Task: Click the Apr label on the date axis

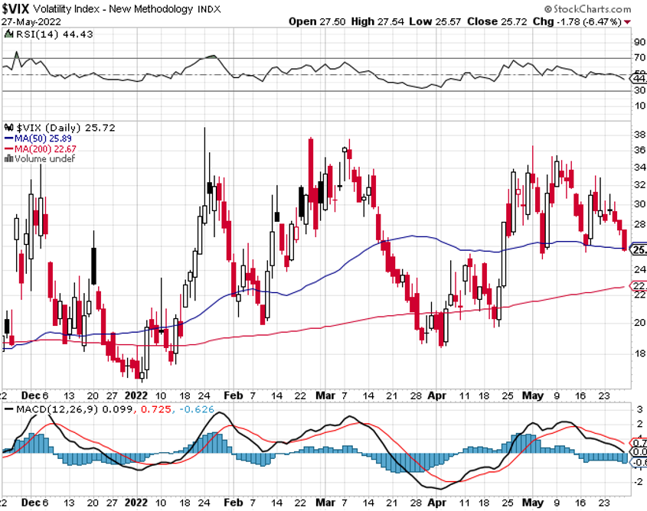Action: pos(437,395)
